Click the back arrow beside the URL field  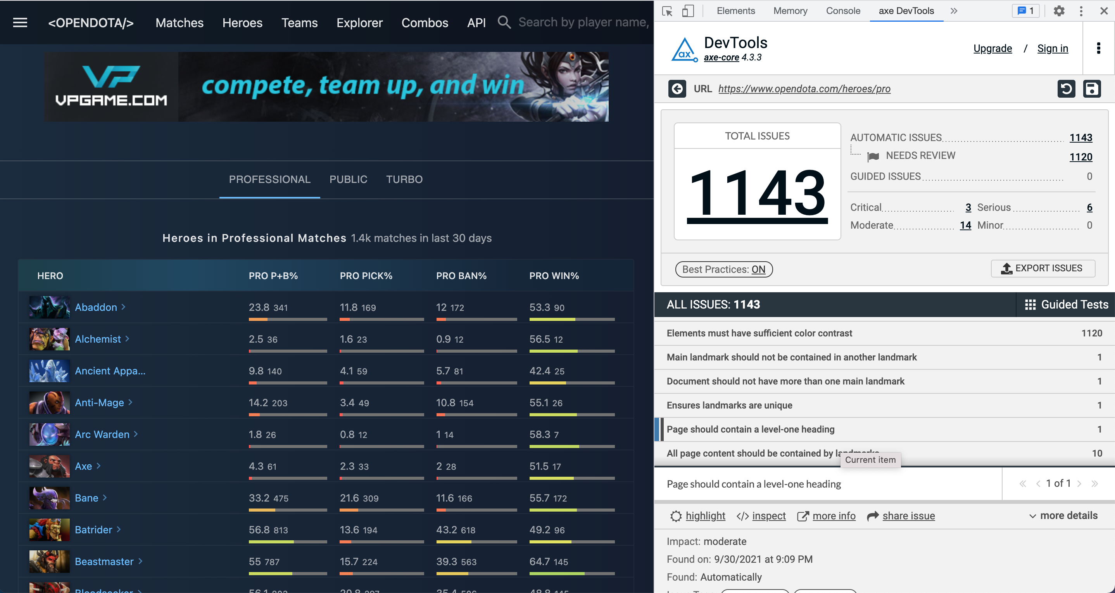coord(677,89)
